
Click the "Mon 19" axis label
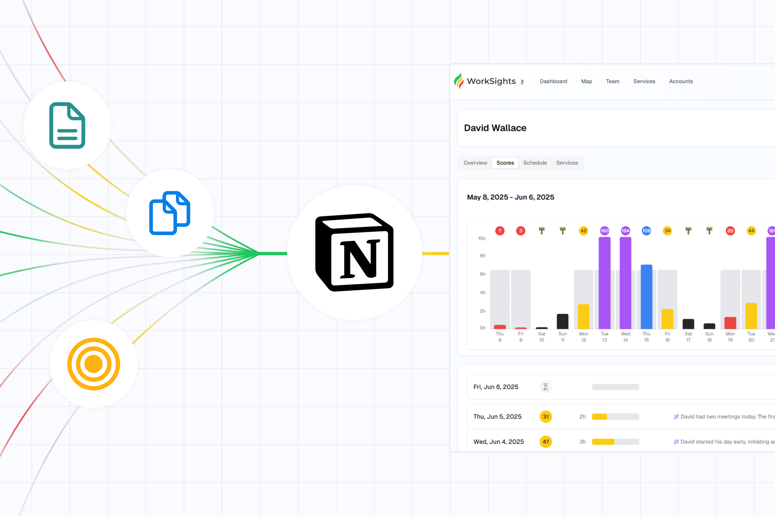[730, 337]
